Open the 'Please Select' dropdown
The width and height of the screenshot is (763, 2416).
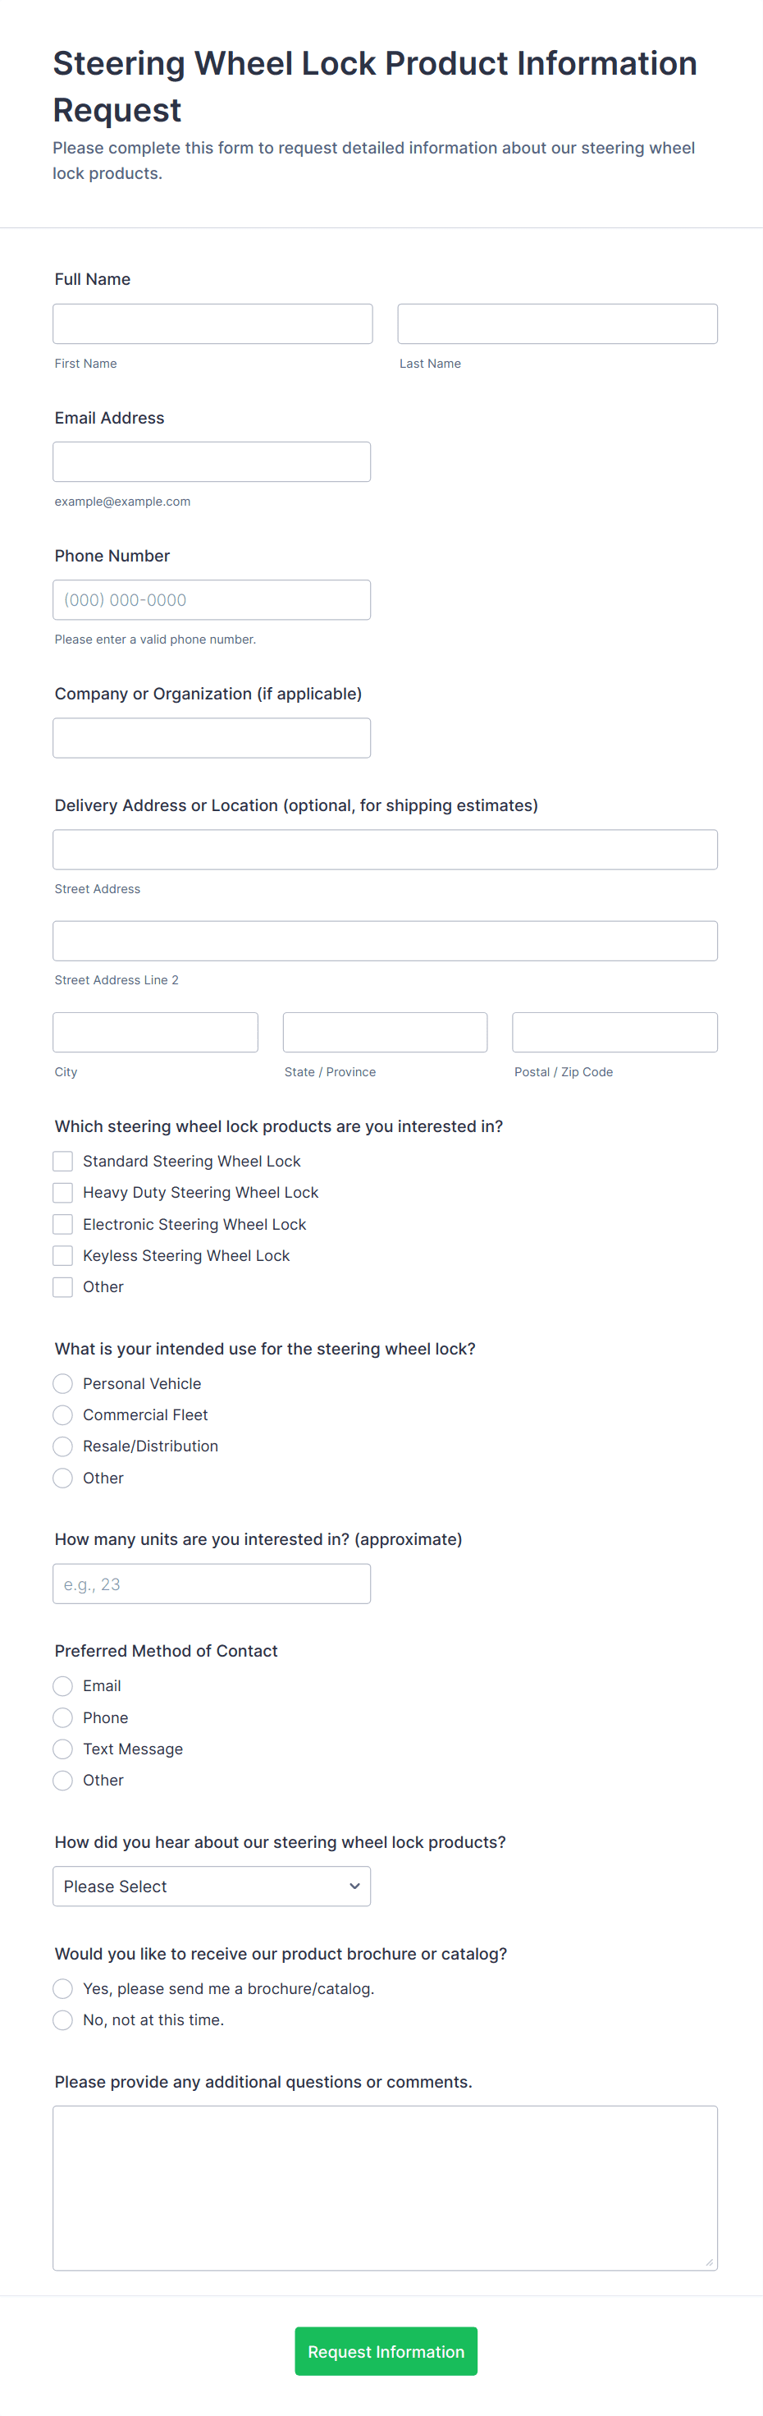pyautogui.click(x=211, y=1886)
